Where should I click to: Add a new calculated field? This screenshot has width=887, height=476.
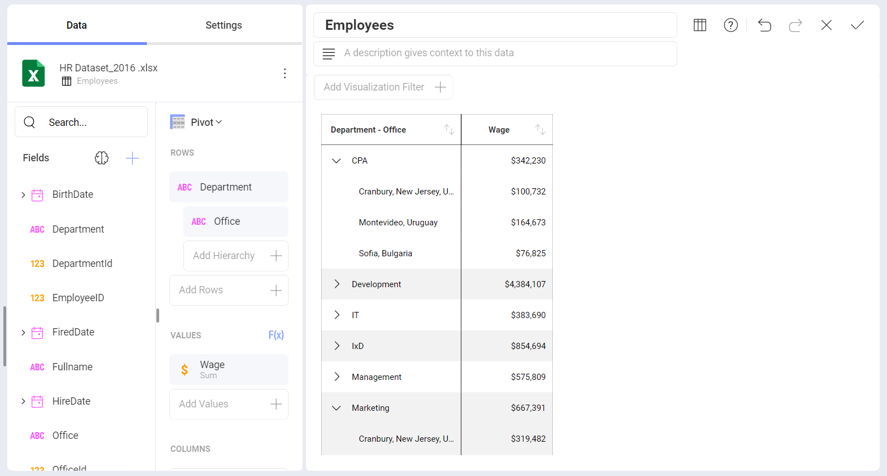[132, 158]
